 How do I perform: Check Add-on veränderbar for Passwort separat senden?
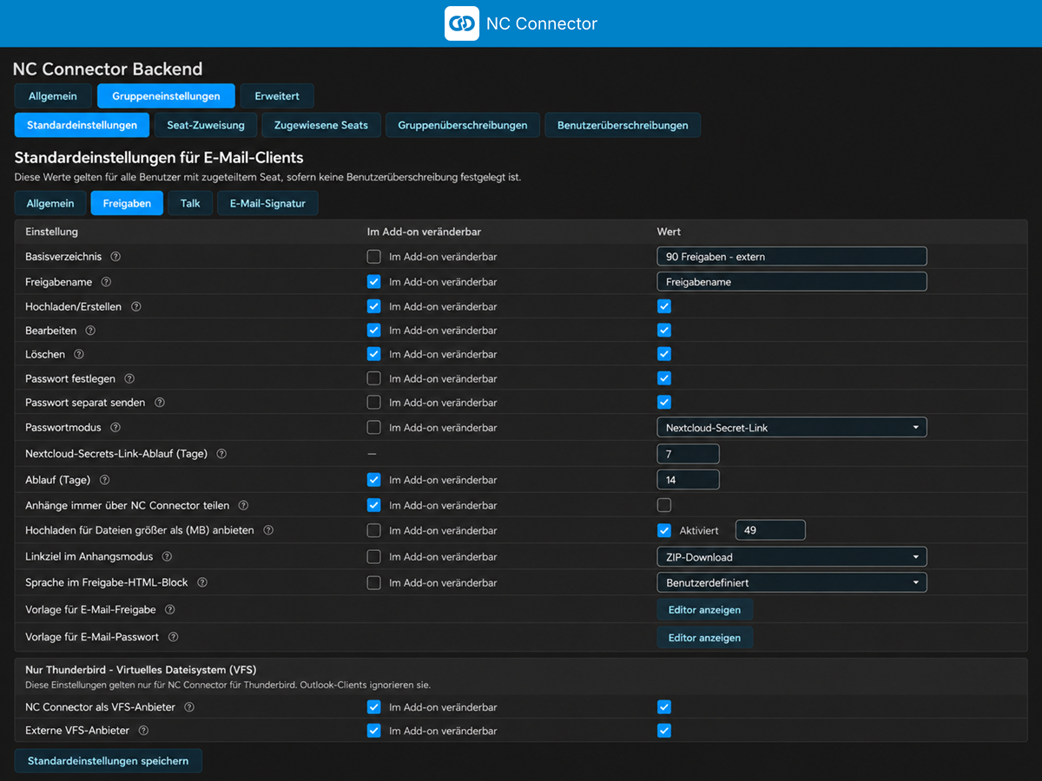pos(374,403)
